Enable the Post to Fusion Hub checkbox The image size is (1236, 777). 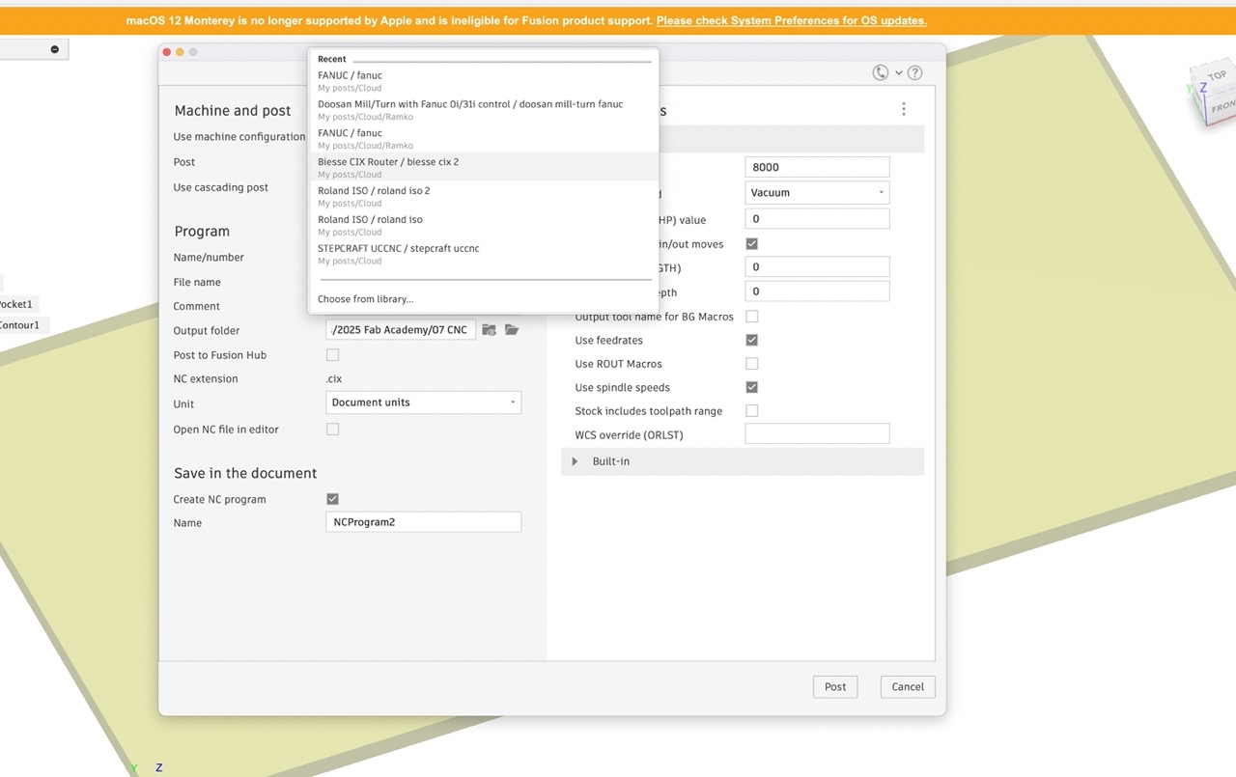[x=332, y=355]
